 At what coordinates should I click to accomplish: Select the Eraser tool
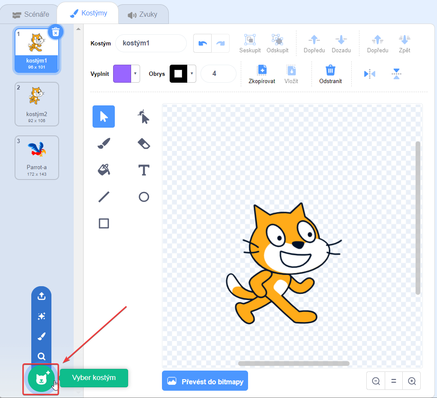144,143
